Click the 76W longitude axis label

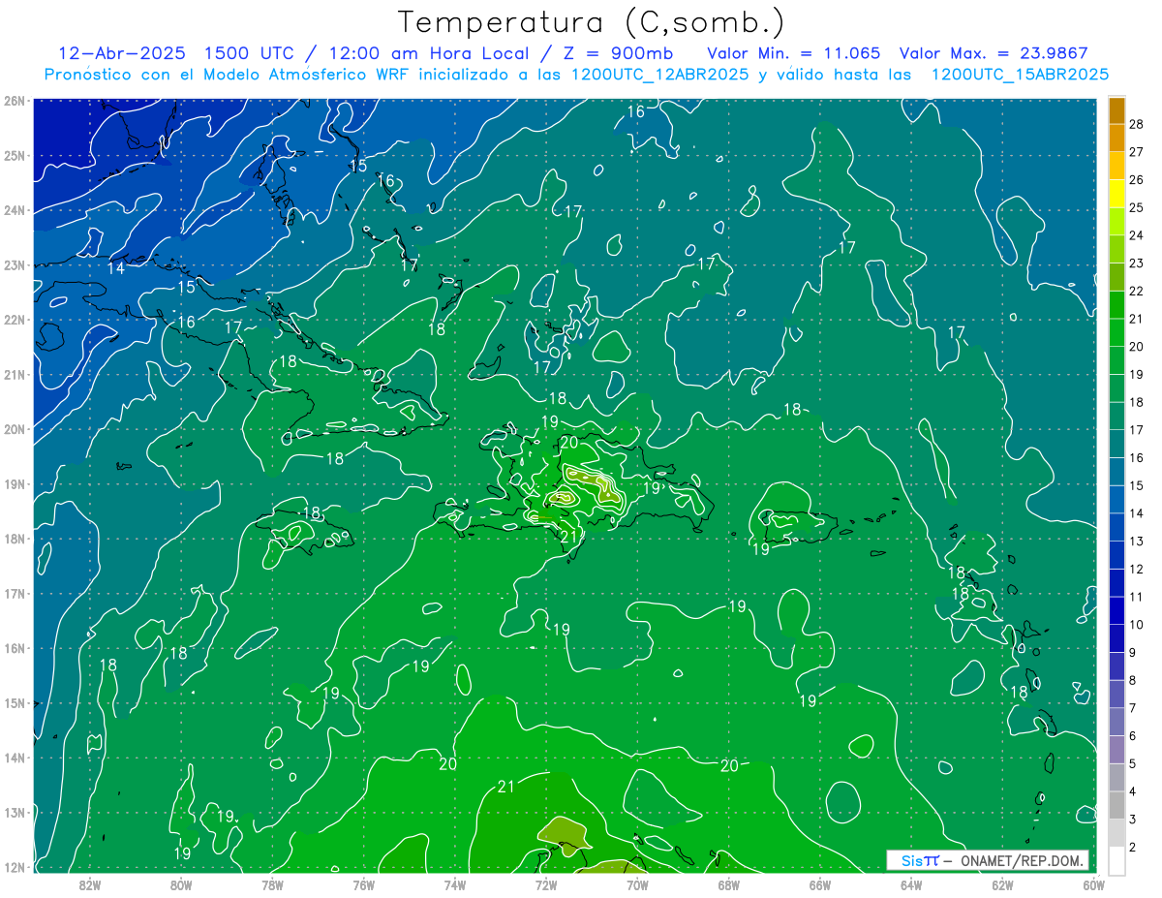point(364,884)
